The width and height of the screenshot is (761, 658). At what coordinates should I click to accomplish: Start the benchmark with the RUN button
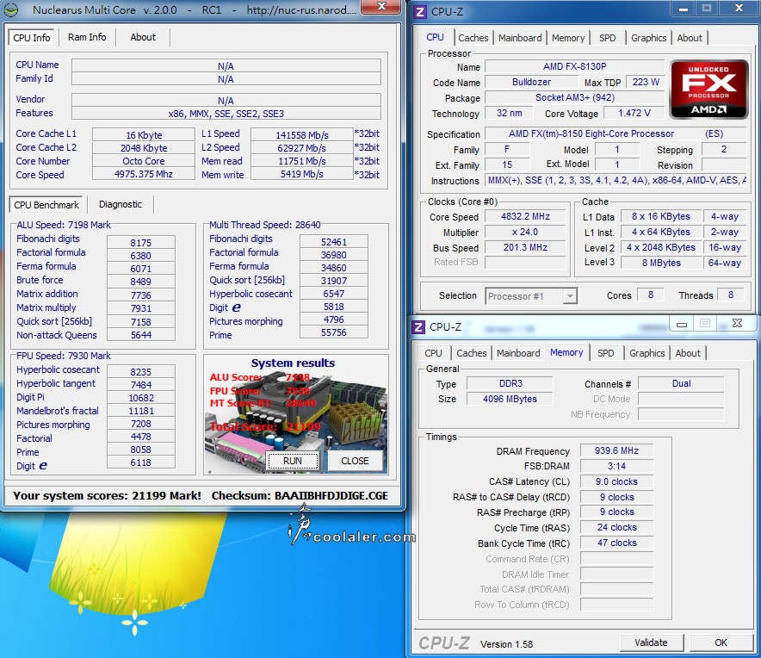pos(293,461)
